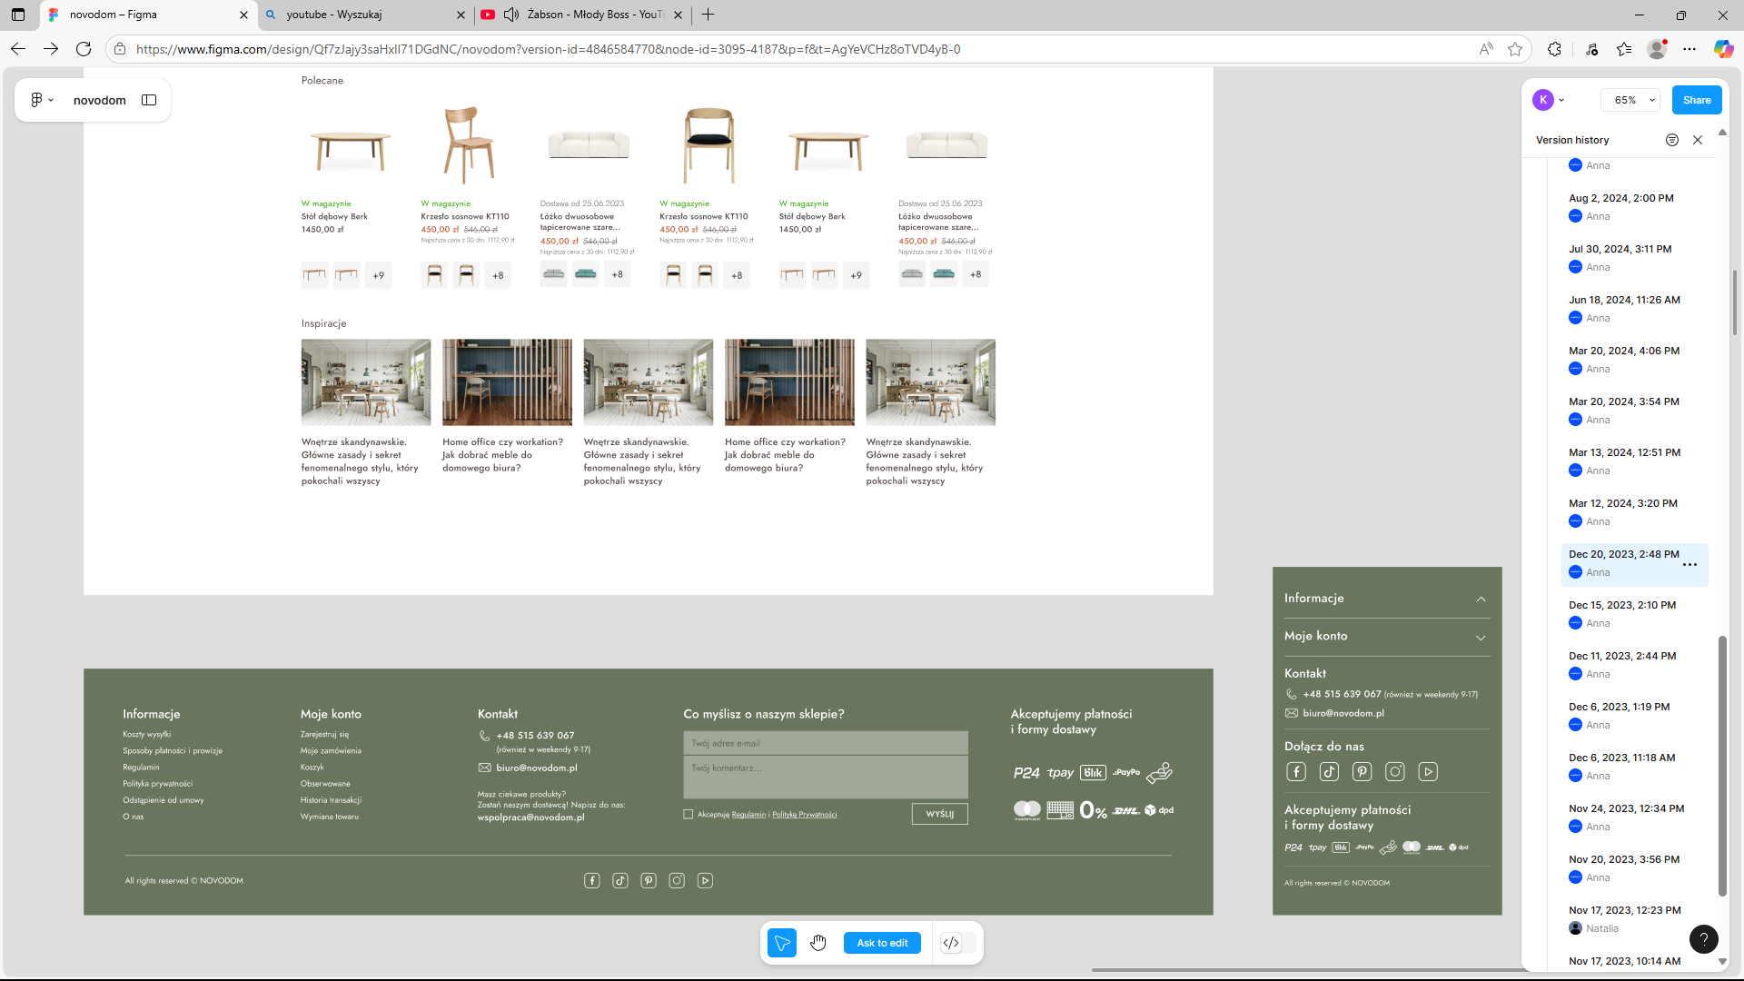Check the Akceptuję Regulamin checkbox

(689, 815)
